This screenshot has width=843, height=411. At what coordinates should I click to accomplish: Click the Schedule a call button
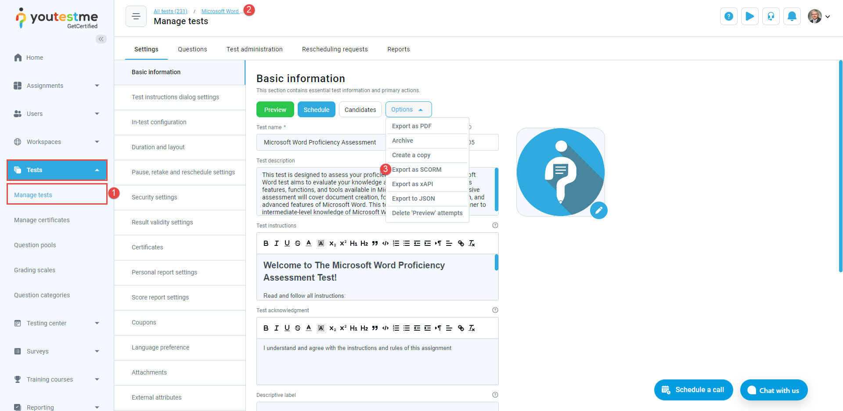tap(693, 390)
